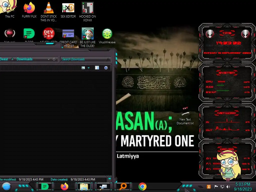The height and width of the screenshot is (192, 256).
Task: Open the VirusWire.exe lime icon
Action: click(107, 36)
